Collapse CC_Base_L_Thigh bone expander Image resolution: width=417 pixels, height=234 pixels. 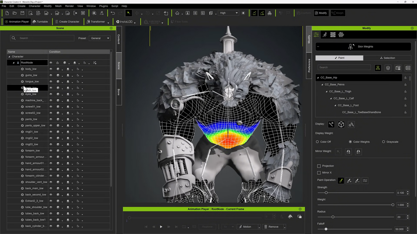[x=326, y=91]
